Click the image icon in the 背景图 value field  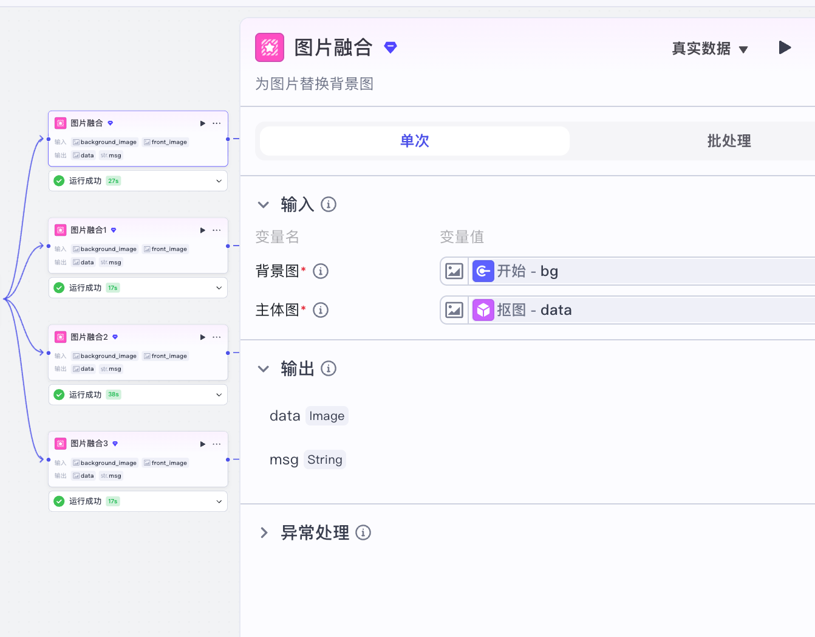point(454,271)
